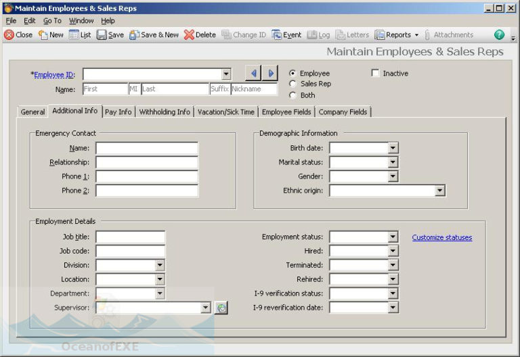Open the Ethnic origin dropdown
Viewport: 520px width, 357px height.
[x=439, y=191]
